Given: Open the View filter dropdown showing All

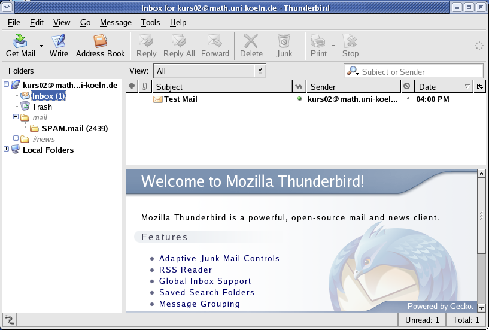Looking at the screenshot, I should coord(209,71).
